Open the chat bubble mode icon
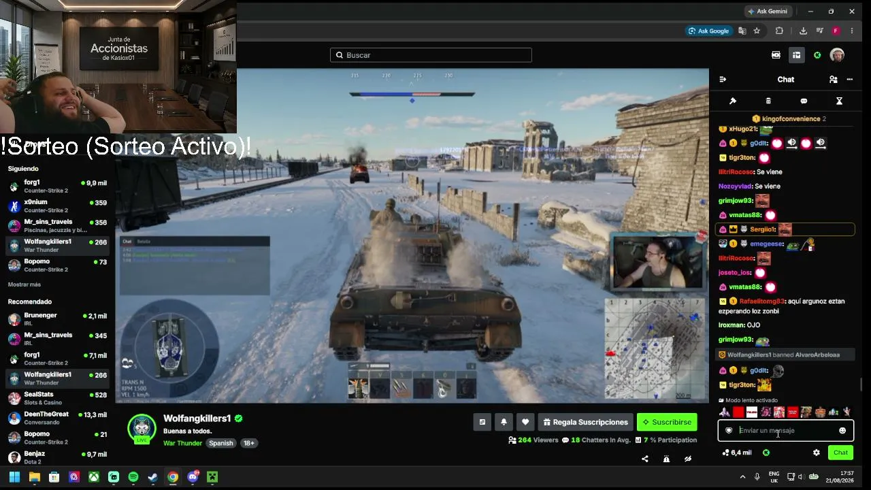 pyautogui.click(x=804, y=101)
